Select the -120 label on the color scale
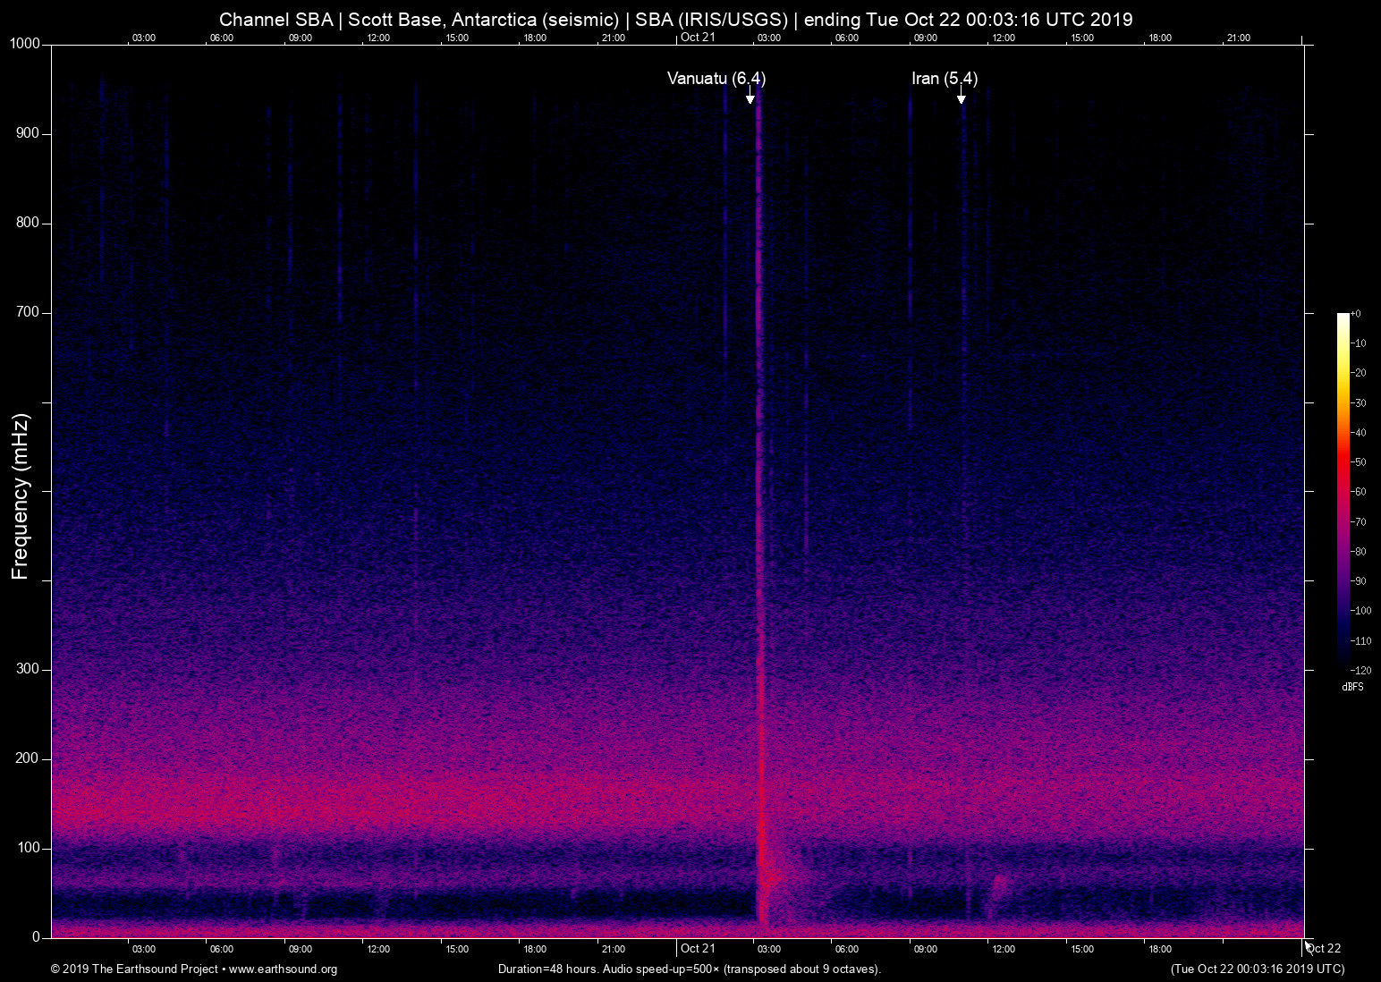This screenshot has height=982, width=1381. (x=1360, y=670)
